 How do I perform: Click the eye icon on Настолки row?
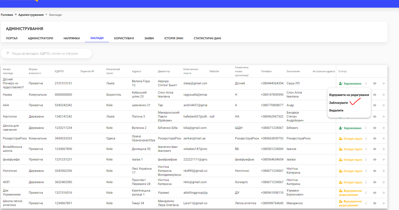(375, 116)
